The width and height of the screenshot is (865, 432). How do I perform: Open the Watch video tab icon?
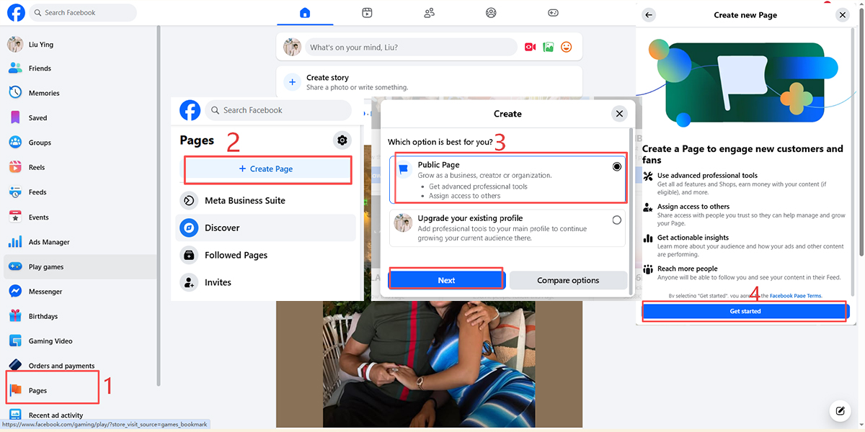click(368, 12)
